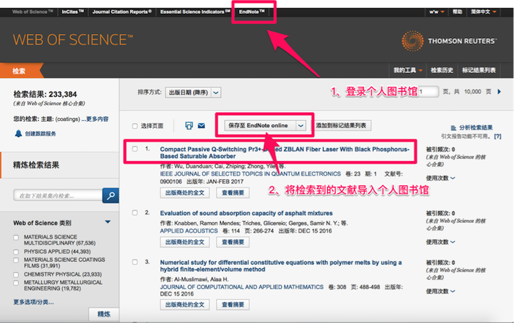Open the sort order dropdown

click(x=193, y=92)
